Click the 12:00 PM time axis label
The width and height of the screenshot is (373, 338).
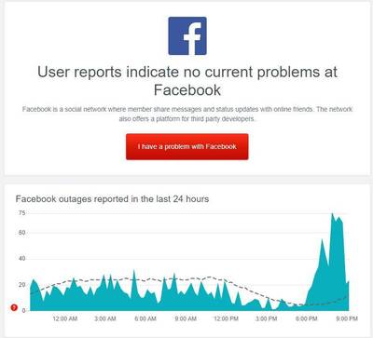click(227, 318)
